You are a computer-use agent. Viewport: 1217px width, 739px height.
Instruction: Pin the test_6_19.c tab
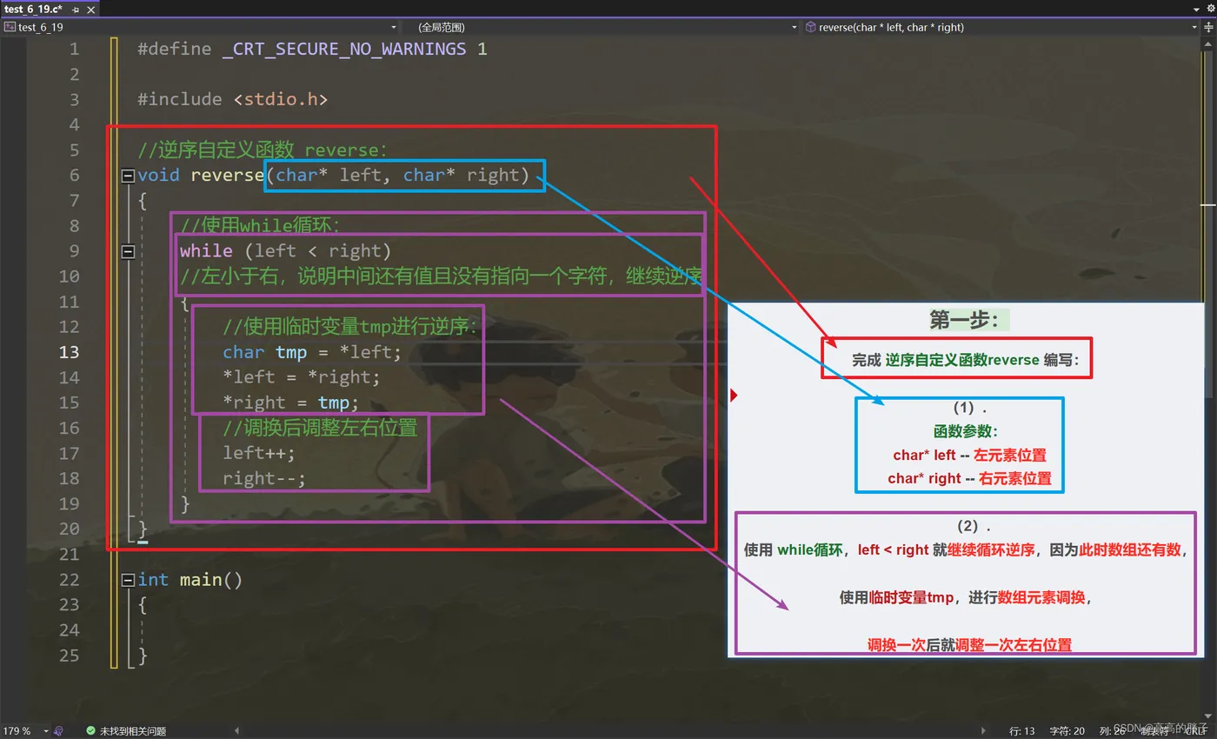76,9
